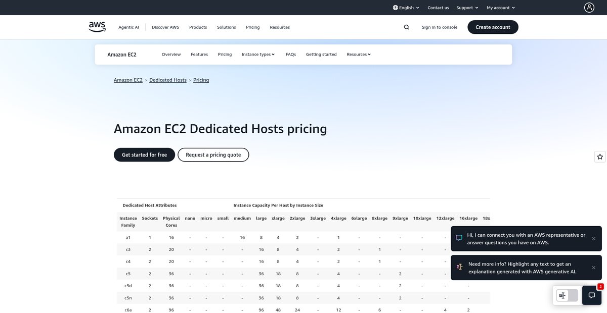Click the 16xlarge column header
This screenshot has width=607, height=313.
[x=468, y=219]
